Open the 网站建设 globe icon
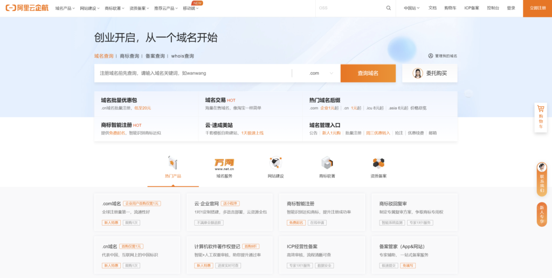Screen dimensions: 552x278 (275, 163)
